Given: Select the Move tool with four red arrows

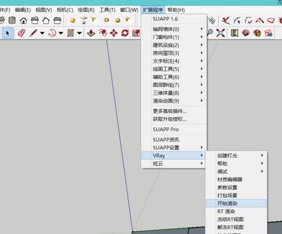Looking at the screenshot, I should [x=113, y=33].
